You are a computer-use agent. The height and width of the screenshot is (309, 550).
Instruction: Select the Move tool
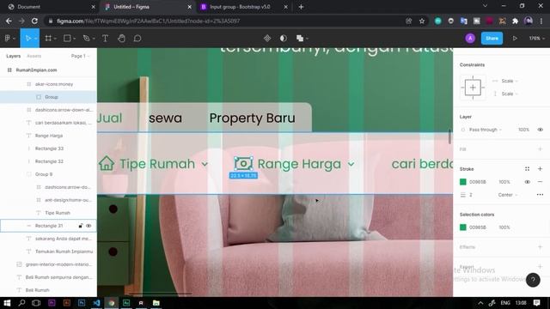click(28, 38)
